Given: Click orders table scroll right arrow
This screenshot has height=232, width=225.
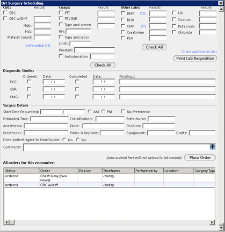Looking at the screenshot, I should tap(212, 222).
